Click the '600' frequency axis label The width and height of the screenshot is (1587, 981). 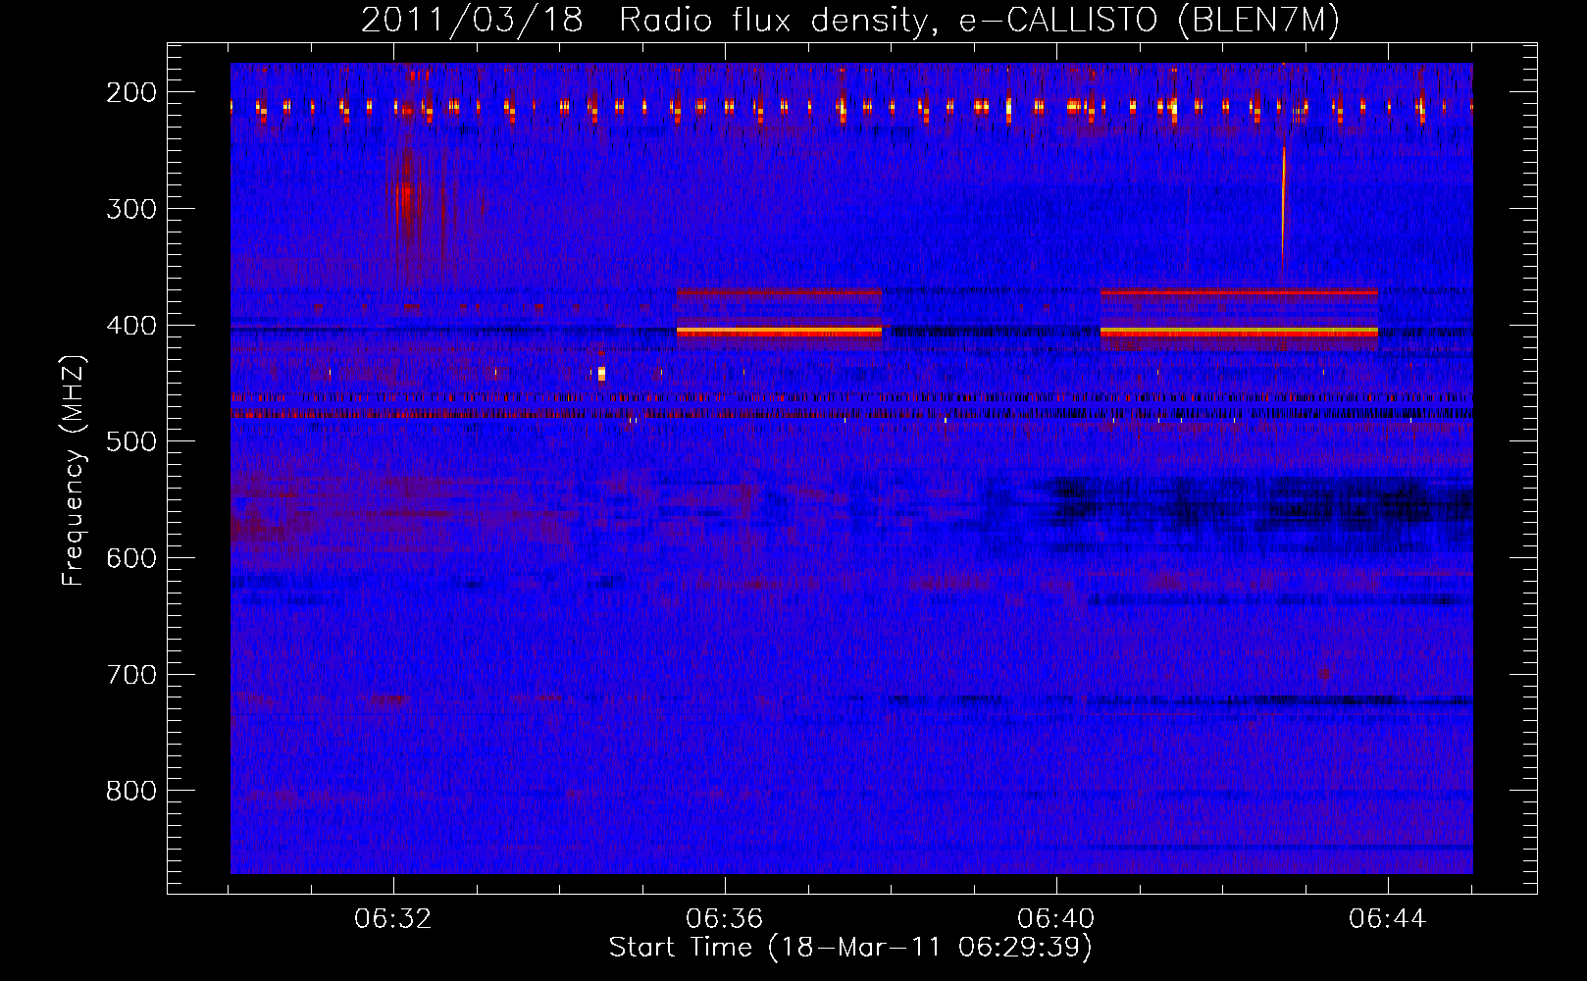tap(130, 558)
